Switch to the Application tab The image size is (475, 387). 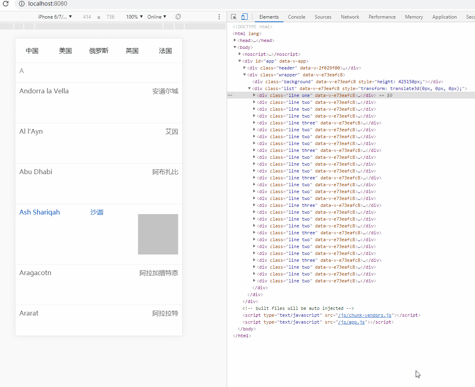444,17
